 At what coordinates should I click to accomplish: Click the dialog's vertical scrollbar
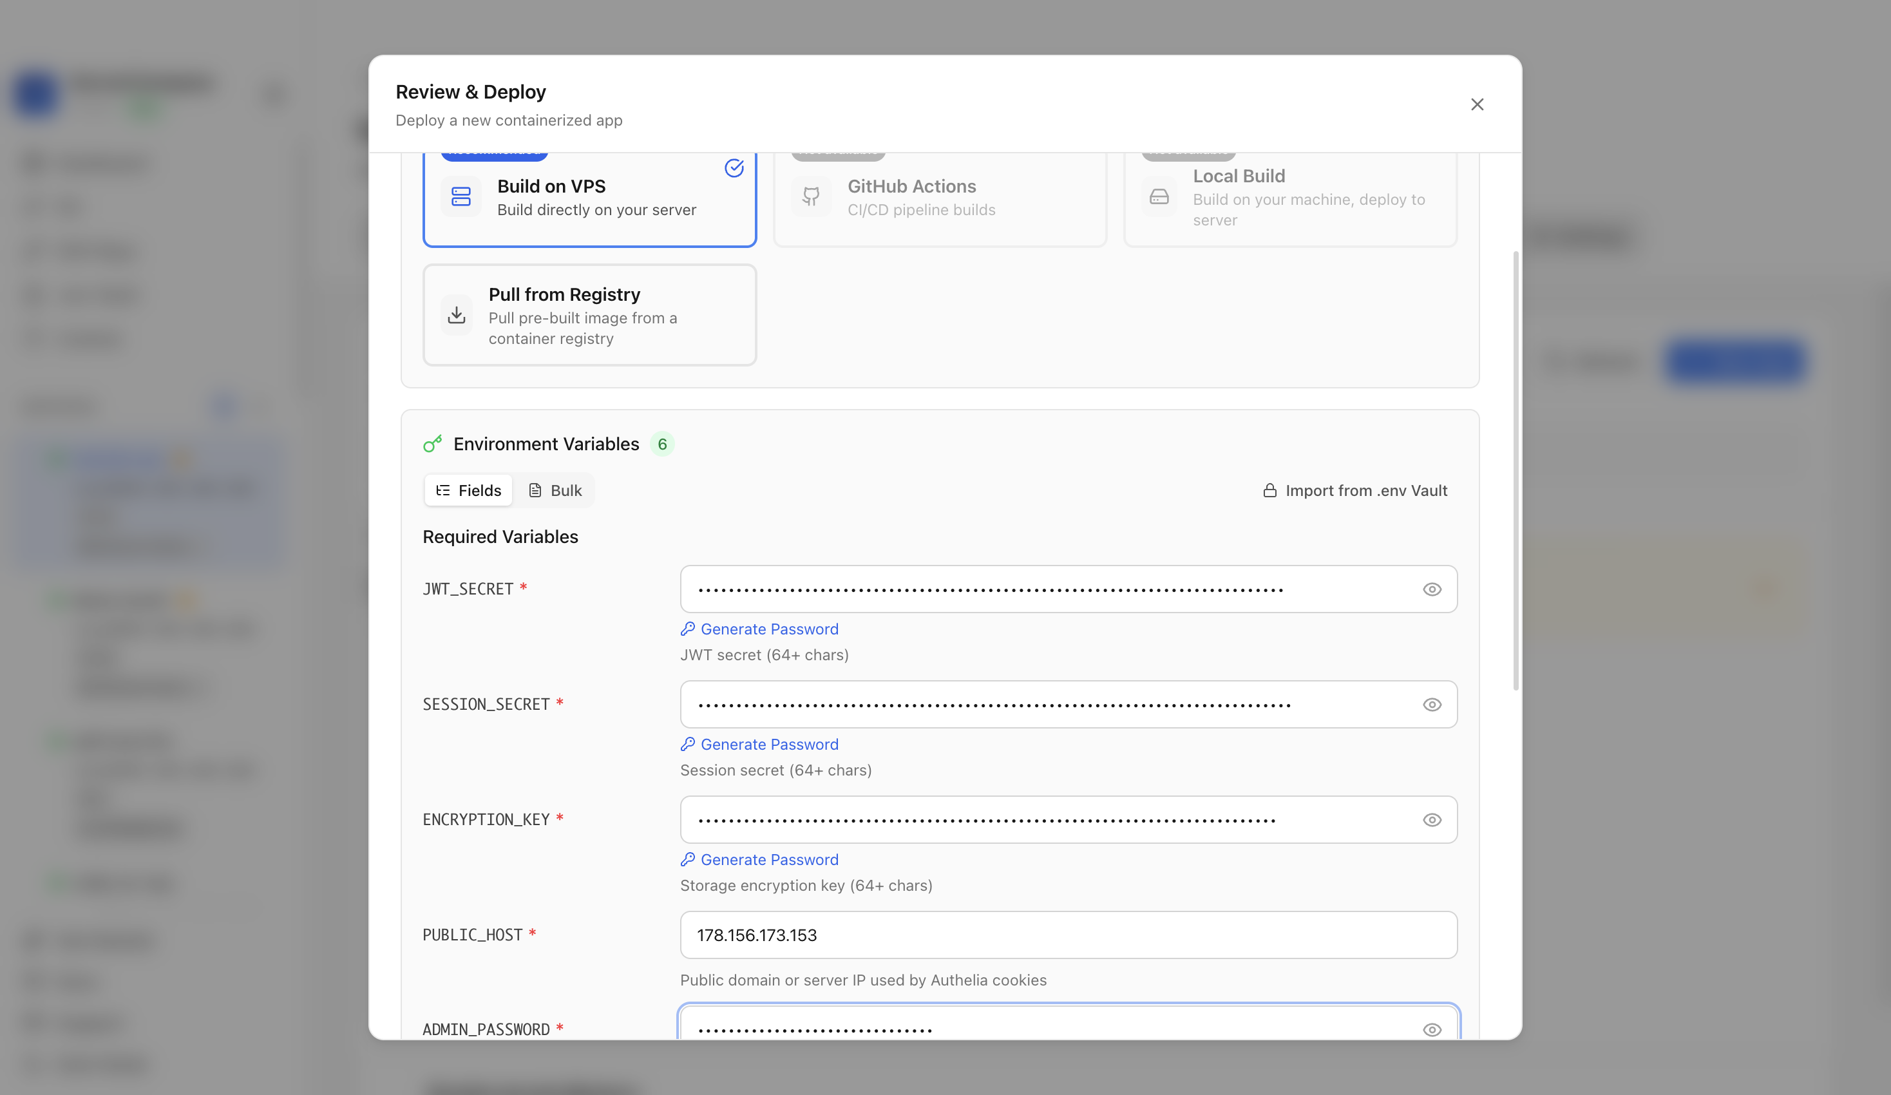[1516, 471]
